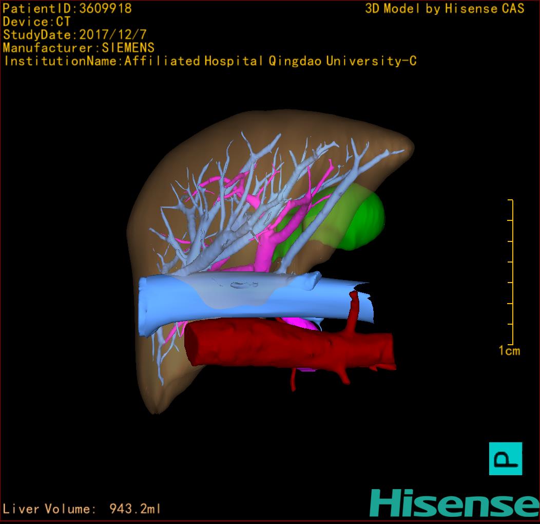The image size is (540, 524).
Task: Click the PatientID:3609918 text
Action: click(67, 9)
